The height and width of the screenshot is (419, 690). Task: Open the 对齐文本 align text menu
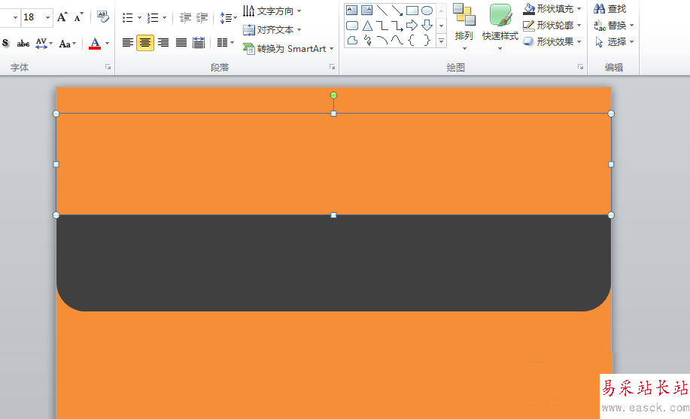click(272, 30)
